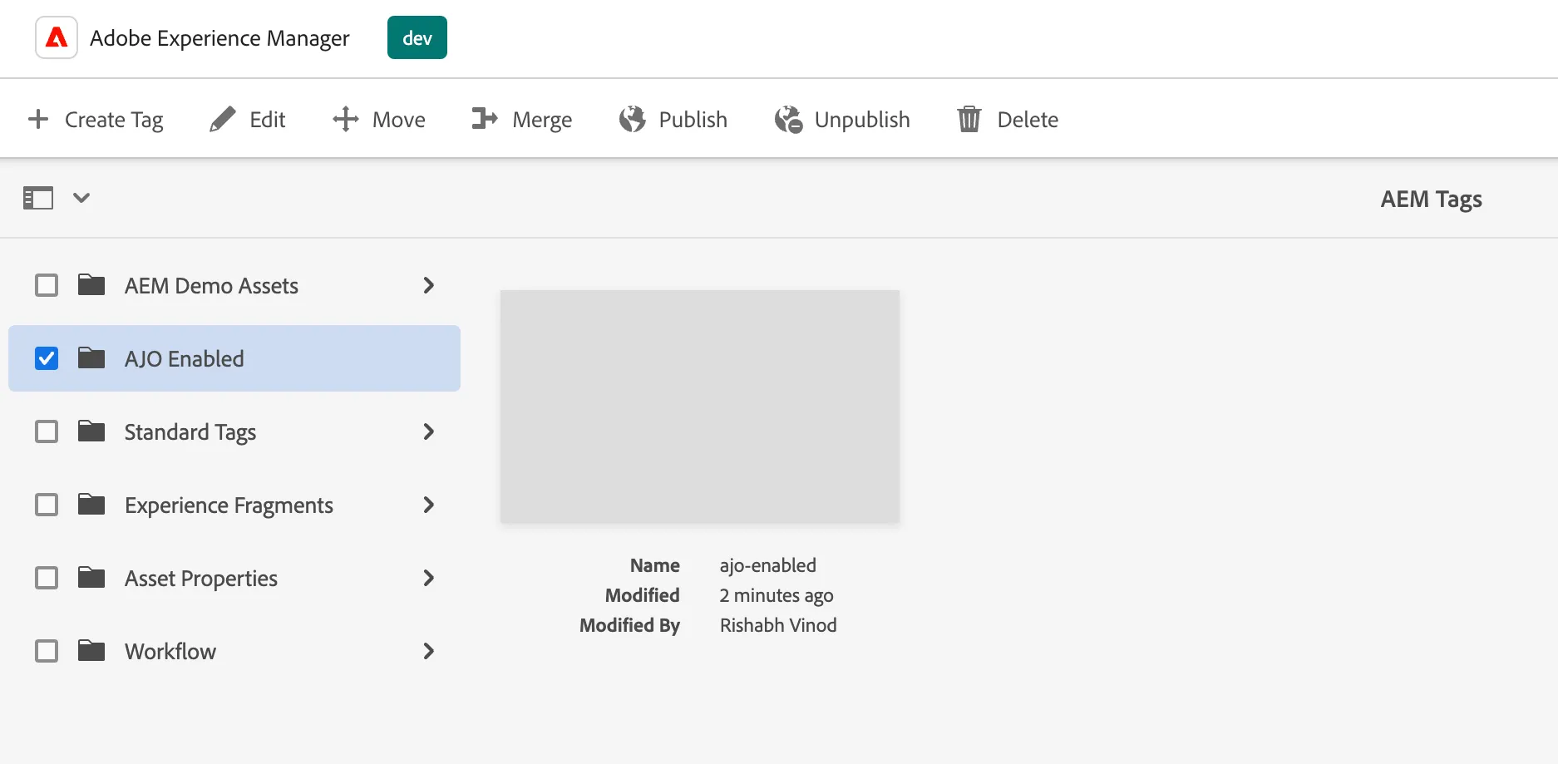Click the AJO Enabled preview thumbnail
This screenshot has width=1558, height=764.
(700, 407)
